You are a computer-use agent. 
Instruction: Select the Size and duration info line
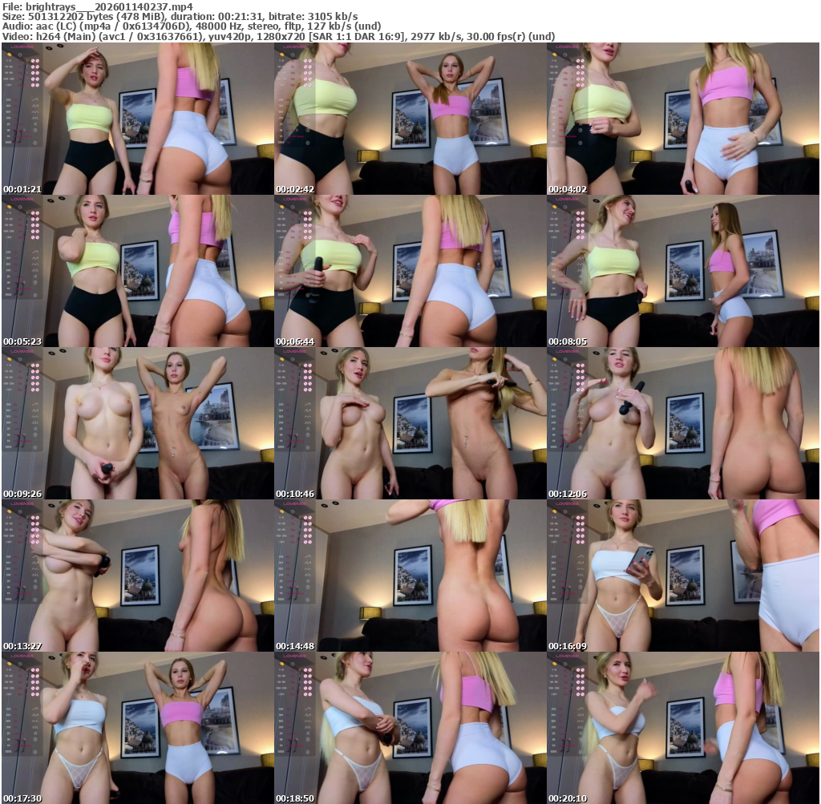tap(180, 16)
